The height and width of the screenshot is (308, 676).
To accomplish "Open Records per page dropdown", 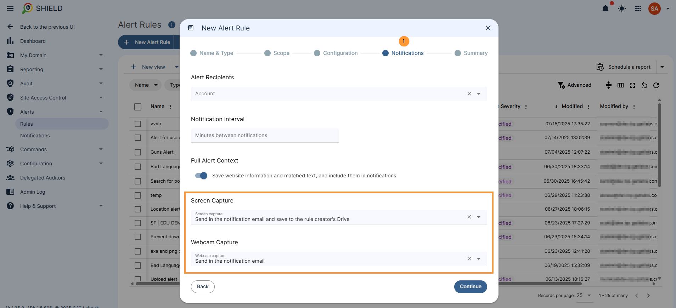I will point(584,295).
